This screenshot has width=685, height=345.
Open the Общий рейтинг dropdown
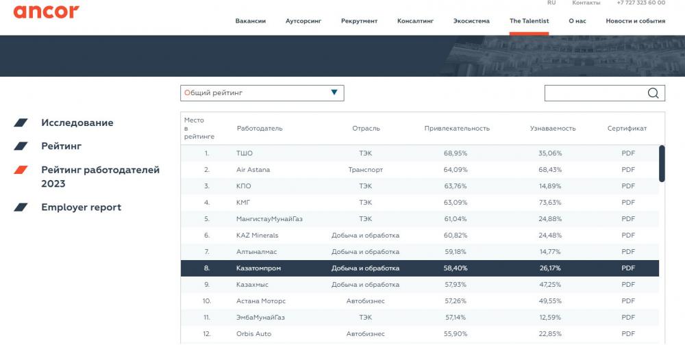(x=262, y=93)
